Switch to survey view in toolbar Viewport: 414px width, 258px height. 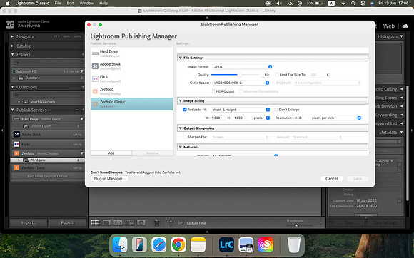click(129, 222)
